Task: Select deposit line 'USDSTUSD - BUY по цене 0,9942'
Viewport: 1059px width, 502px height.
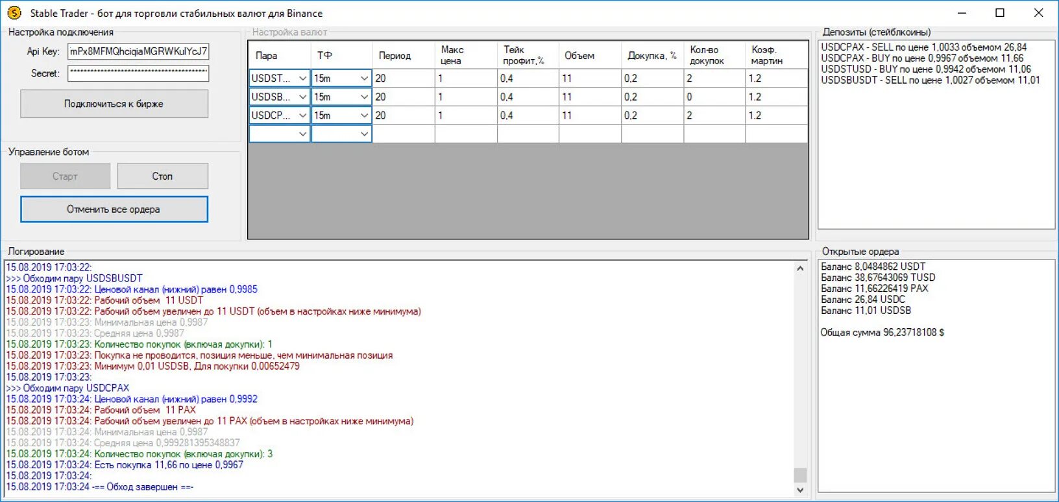Action: 925,69
